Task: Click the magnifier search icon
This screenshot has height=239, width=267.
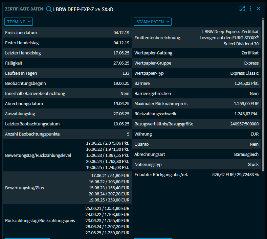Action: [49, 9]
